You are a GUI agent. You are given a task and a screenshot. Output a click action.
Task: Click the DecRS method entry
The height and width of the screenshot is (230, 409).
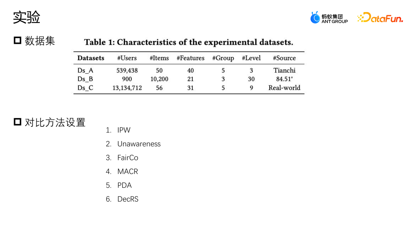click(128, 199)
